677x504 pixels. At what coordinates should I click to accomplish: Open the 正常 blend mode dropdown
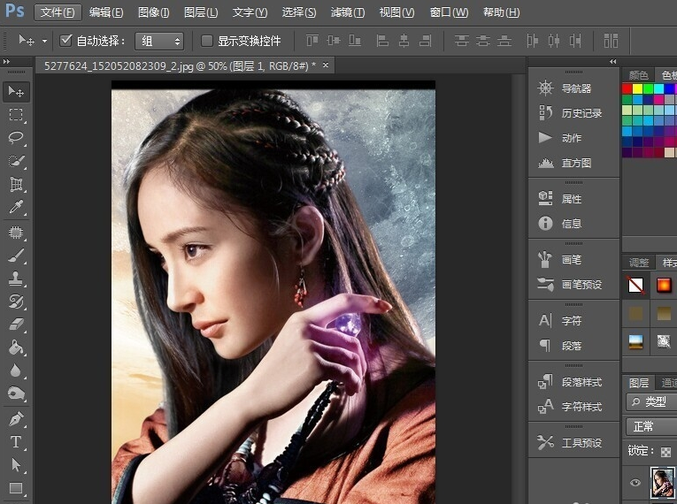650,426
